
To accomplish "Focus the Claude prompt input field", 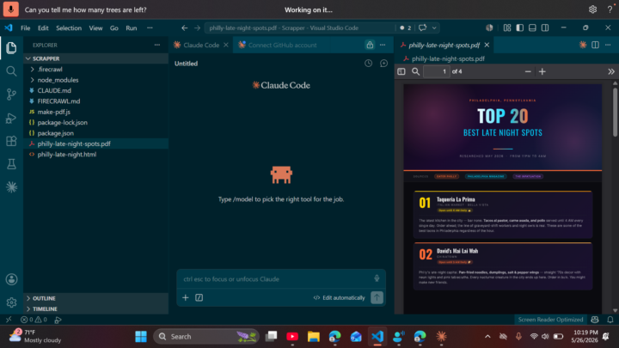I will [x=276, y=279].
